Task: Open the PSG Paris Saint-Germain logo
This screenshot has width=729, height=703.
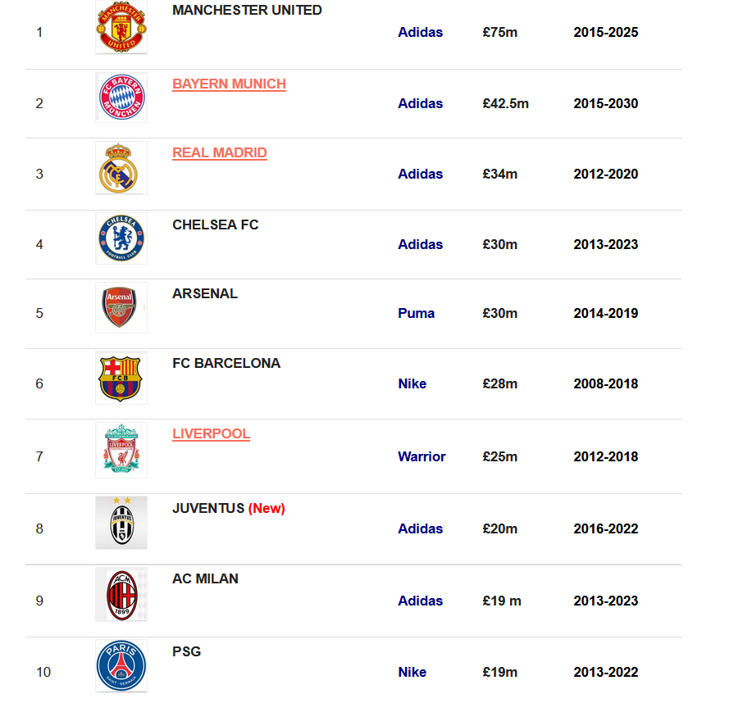Action: pyautogui.click(x=121, y=666)
